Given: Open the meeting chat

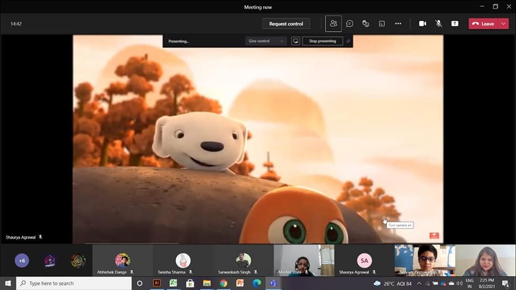Looking at the screenshot, I should click(x=349, y=24).
